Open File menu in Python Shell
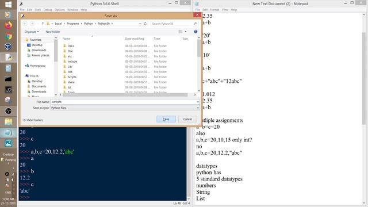368x207 pixels. 22,10
